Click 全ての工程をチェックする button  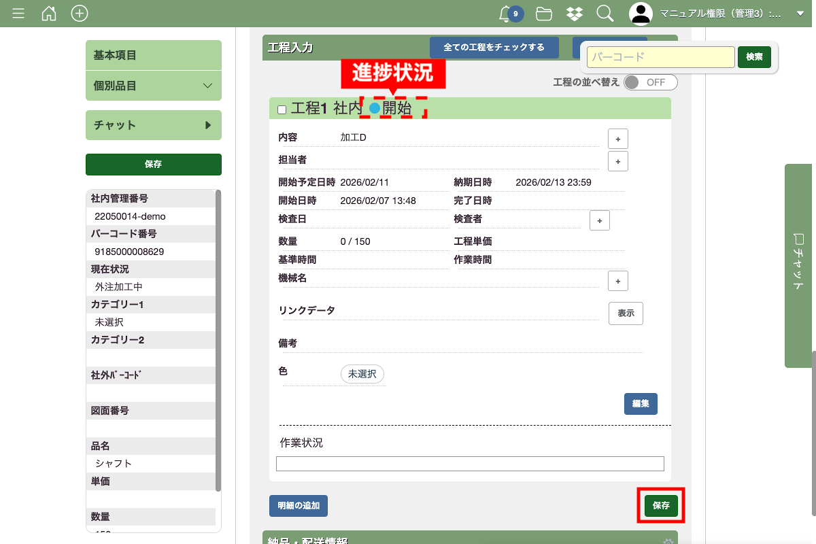494,48
